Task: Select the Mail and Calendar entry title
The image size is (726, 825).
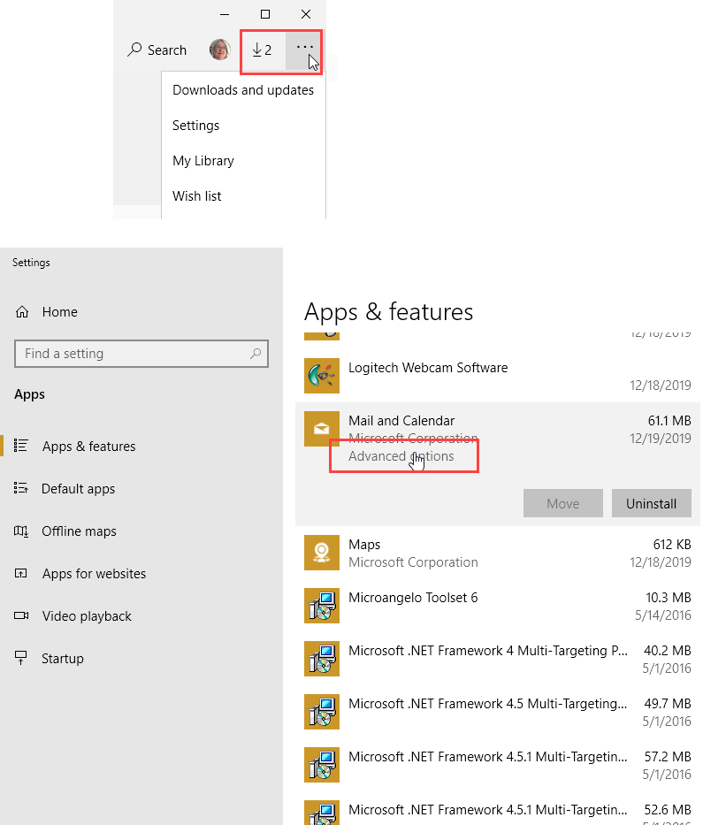Action: pos(401,421)
